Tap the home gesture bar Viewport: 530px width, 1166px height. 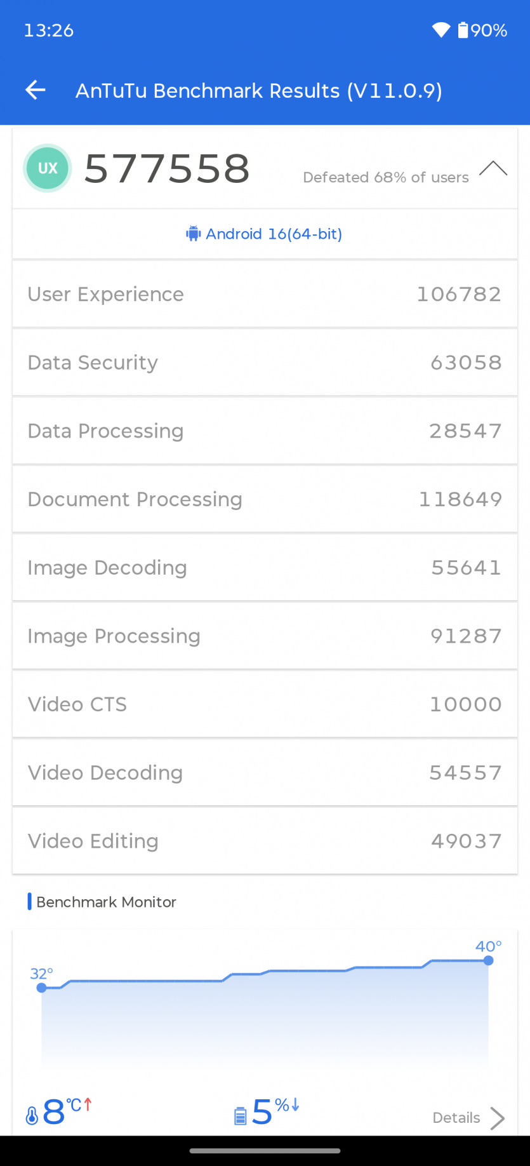[265, 1150]
